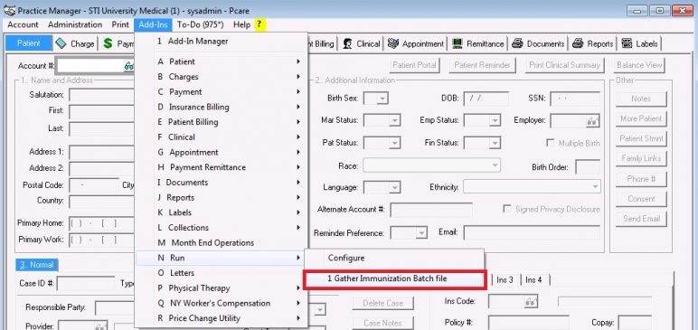Open the Clinical tab icon
Image resolution: width=698 pixels, height=330 pixels.
(x=348, y=43)
